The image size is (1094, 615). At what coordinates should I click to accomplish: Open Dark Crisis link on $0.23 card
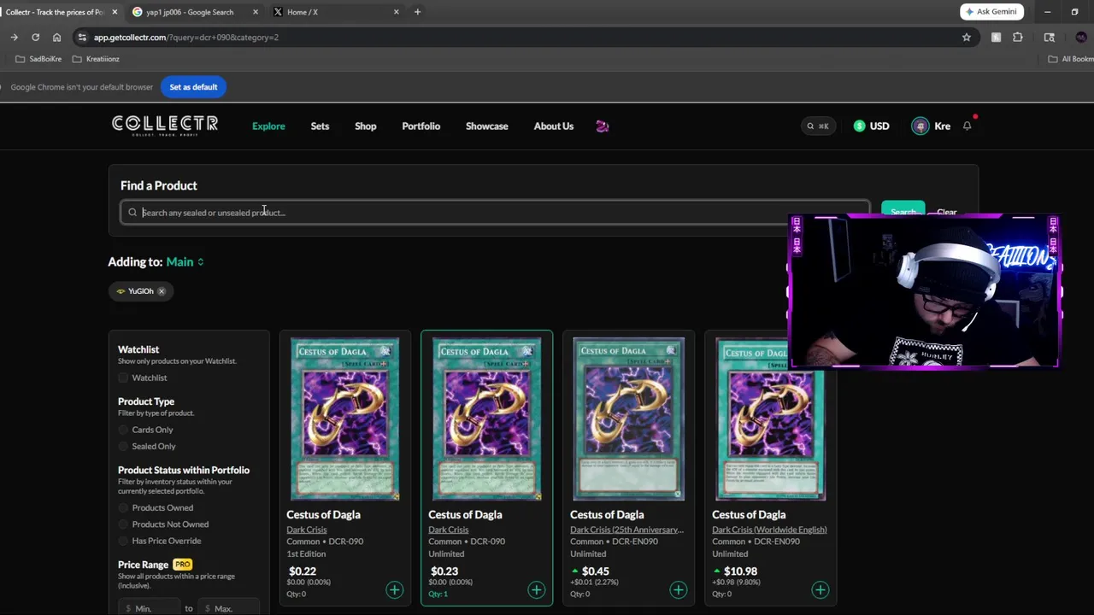tap(449, 530)
